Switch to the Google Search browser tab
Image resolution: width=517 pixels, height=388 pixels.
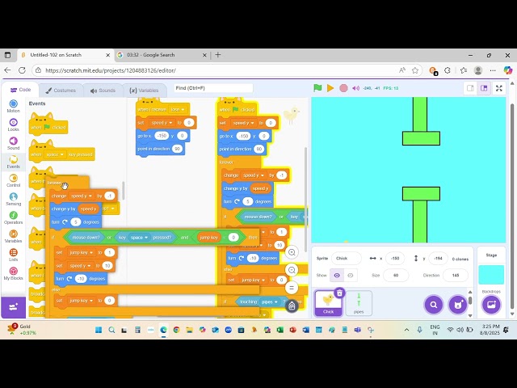tap(162, 55)
